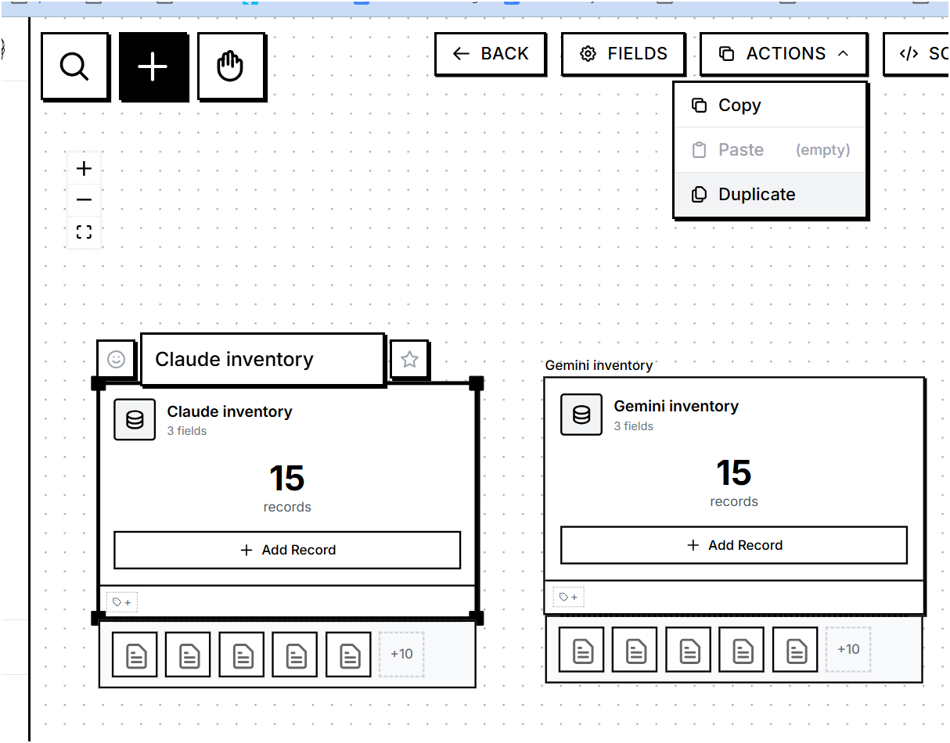Choose Duplicate from the Actions menu

(x=756, y=194)
